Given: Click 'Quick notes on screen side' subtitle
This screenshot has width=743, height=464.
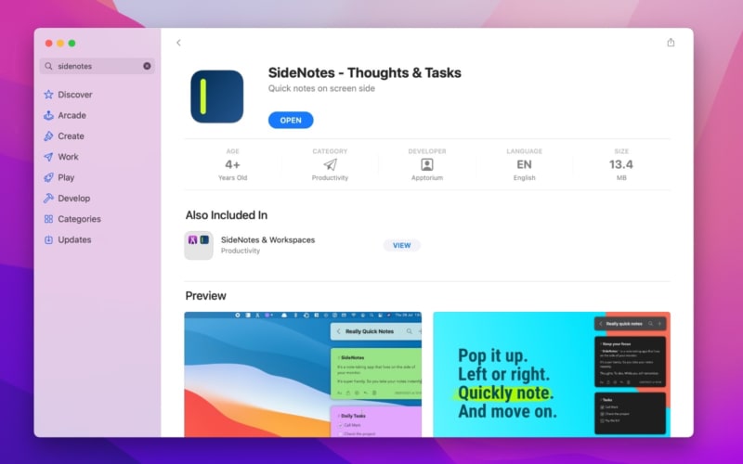Looking at the screenshot, I should coord(321,88).
